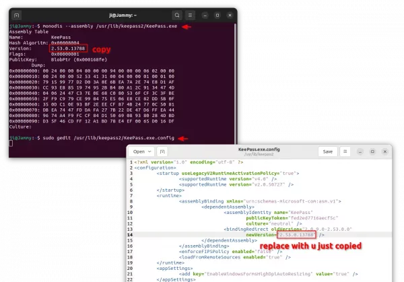This screenshot has width=404, height=282.
Task: Open the terminal hamburger menu
Action: [190, 15]
